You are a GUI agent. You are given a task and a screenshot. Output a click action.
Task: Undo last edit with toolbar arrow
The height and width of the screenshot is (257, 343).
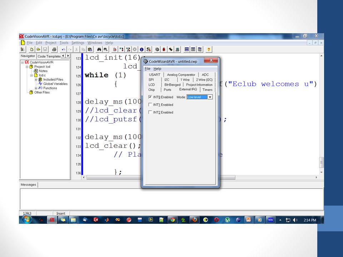(x=63, y=49)
